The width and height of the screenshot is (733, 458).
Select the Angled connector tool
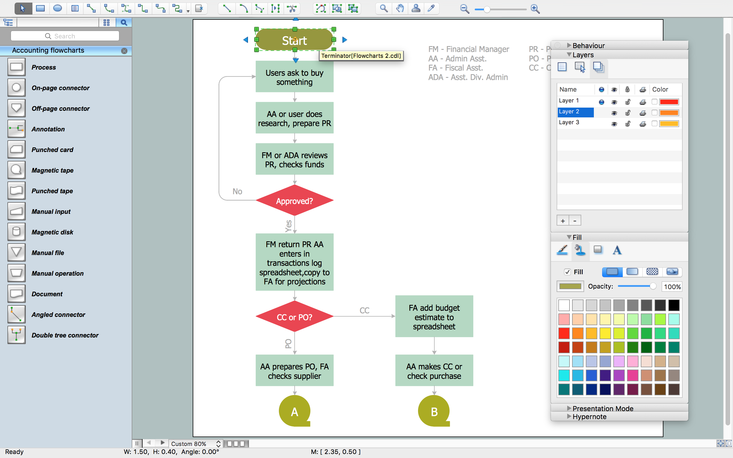(15, 314)
